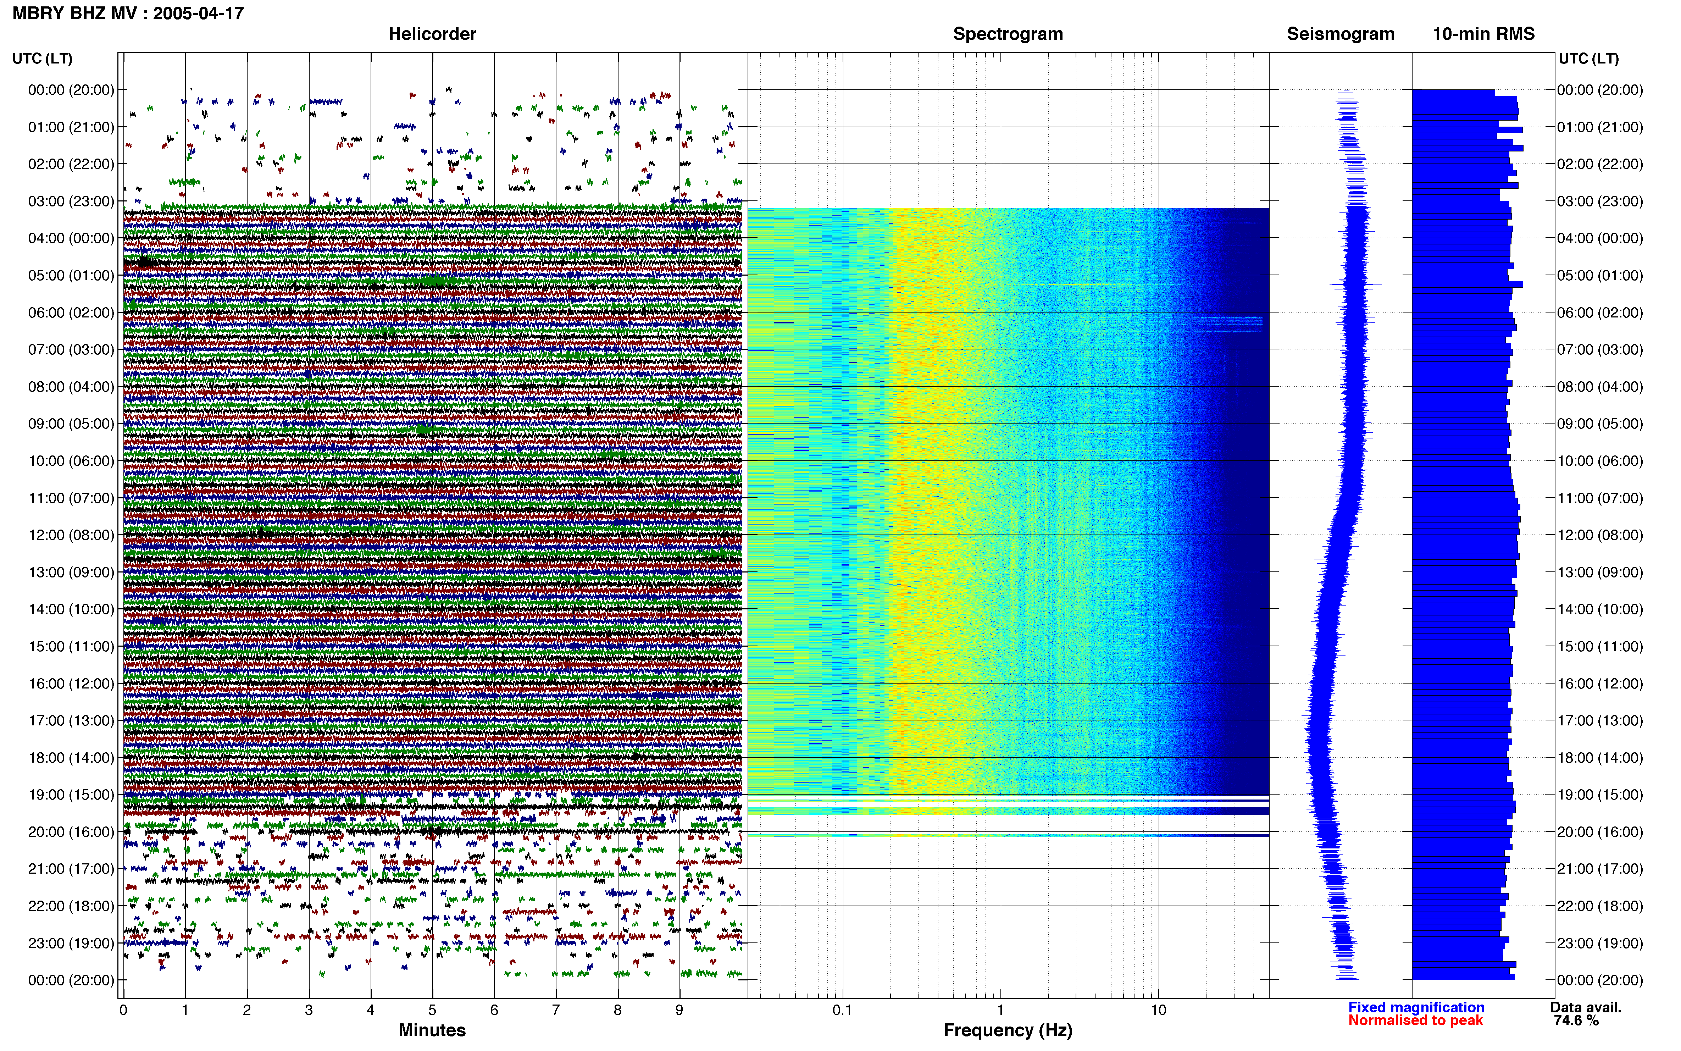Click the right '11:00 (07:00)' time label
Screen dimensions: 1681x1051
[x=1600, y=498]
